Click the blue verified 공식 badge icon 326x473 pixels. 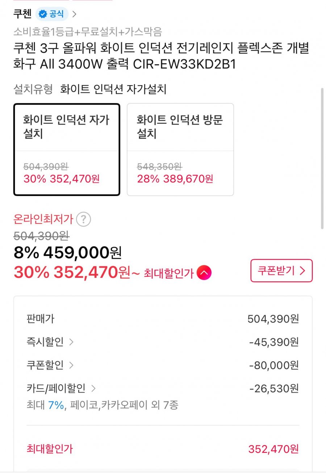[43, 14]
